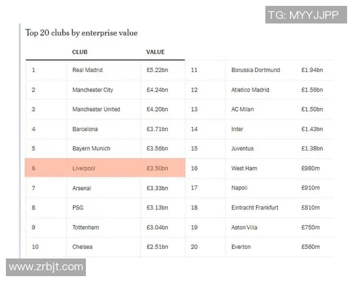Screen dimensions: 353x282
Task: Select the Real Madrid club cell
Action: click(x=87, y=70)
